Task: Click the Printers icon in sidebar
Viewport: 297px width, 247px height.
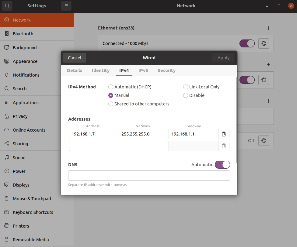Action: (x=7, y=226)
